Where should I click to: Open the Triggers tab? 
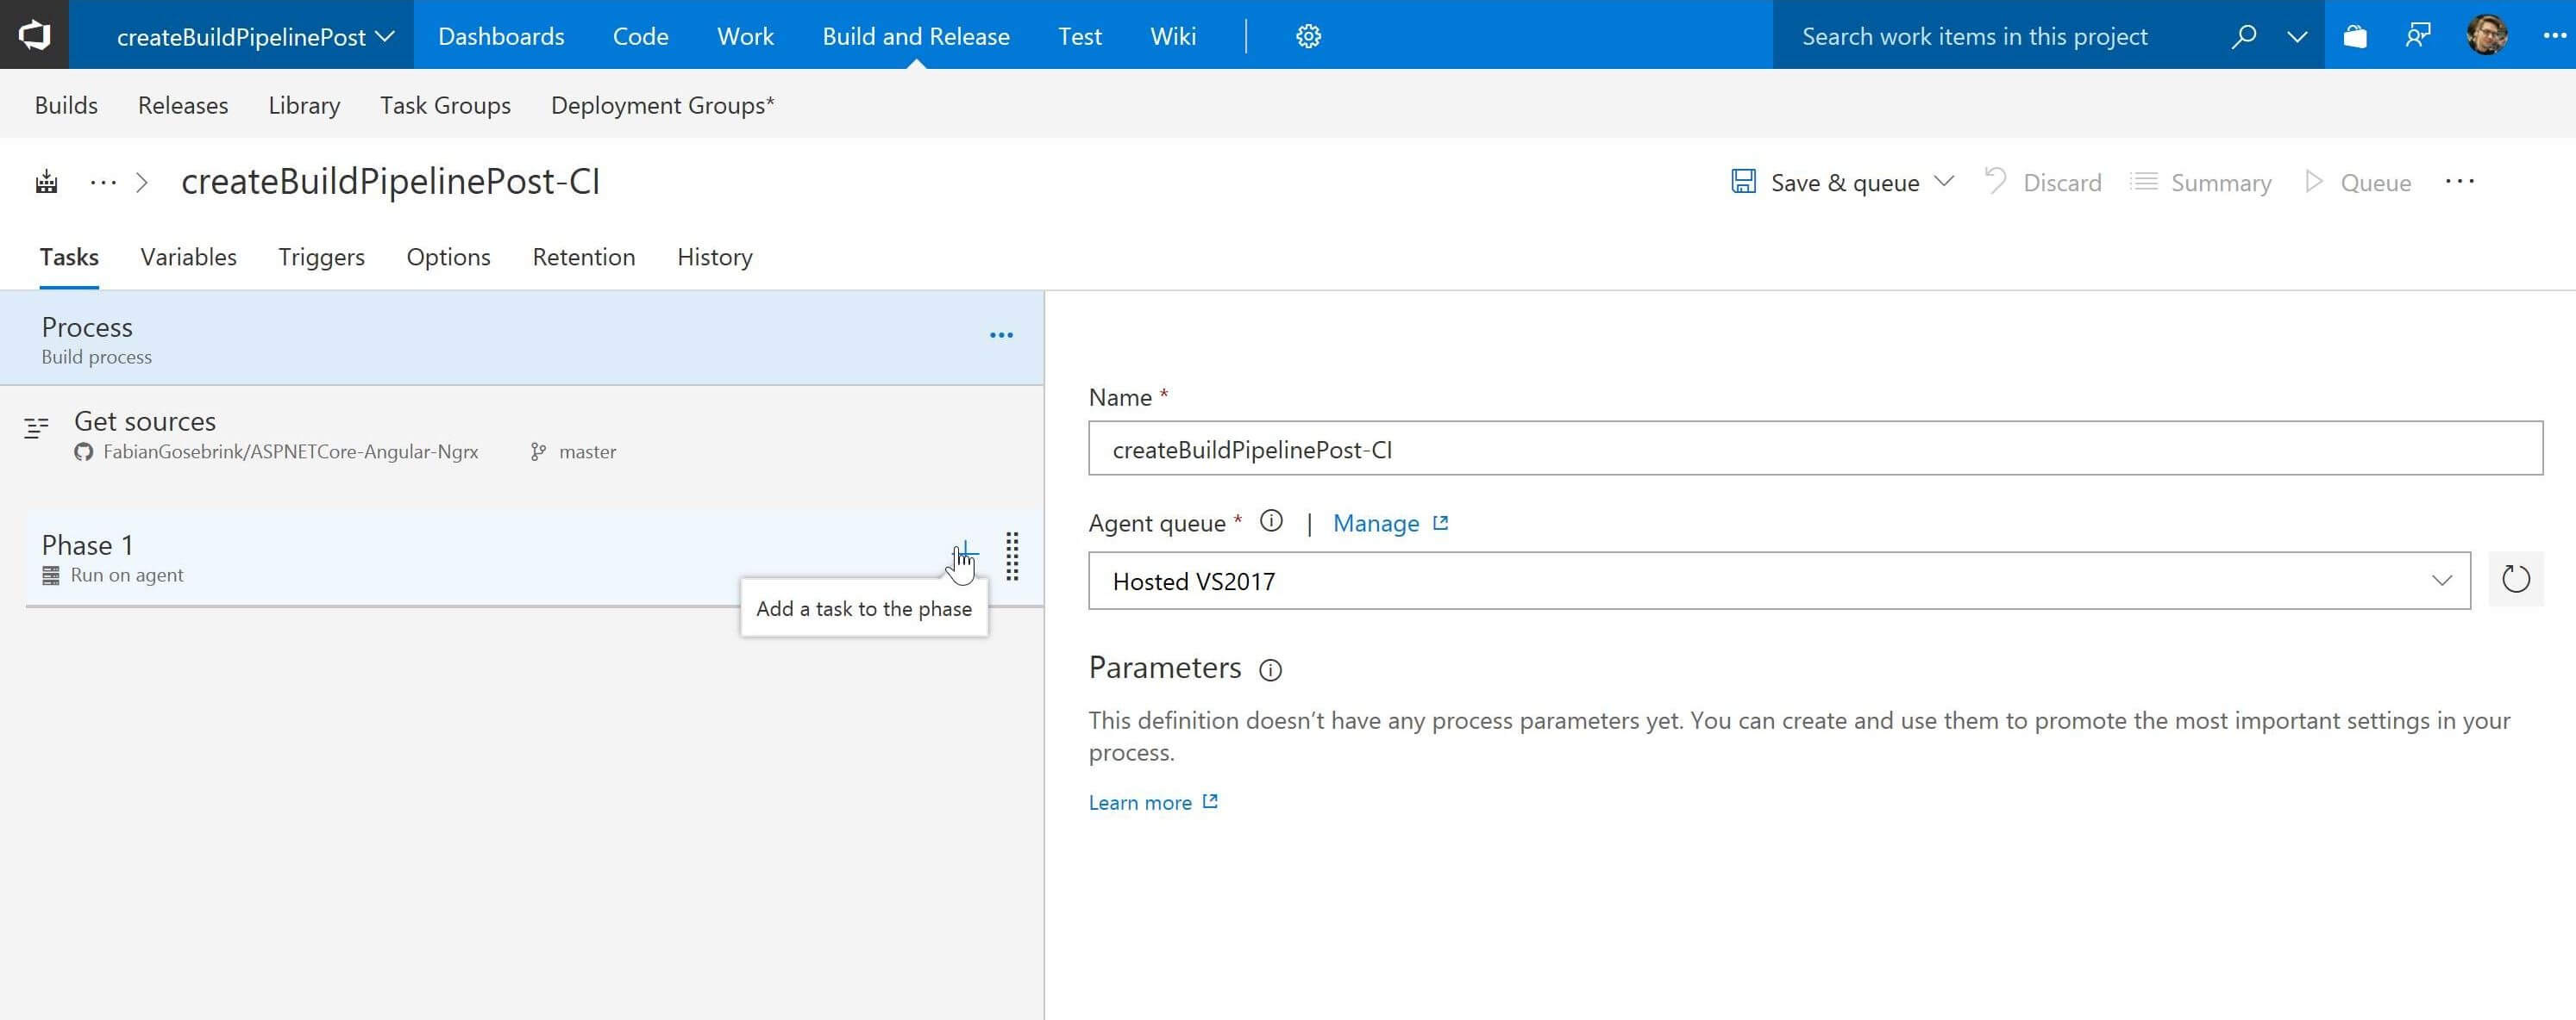point(321,257)
